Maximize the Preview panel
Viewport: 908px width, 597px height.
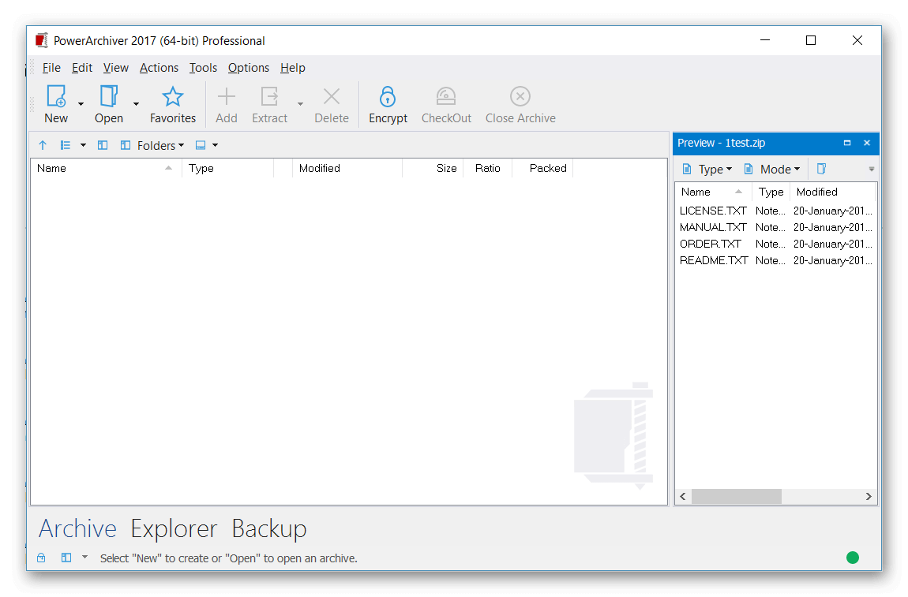(x=847, y=143)
